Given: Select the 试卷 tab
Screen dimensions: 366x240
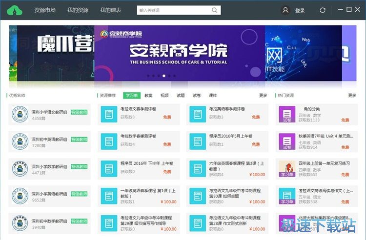Looking at the screenshot, I should click(197, 96).
